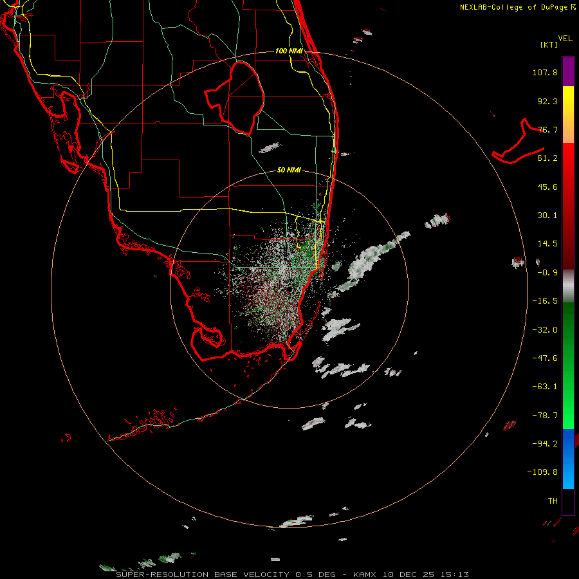Click the Super-Resolution Base Velocity caption text

tap(293, 574)
